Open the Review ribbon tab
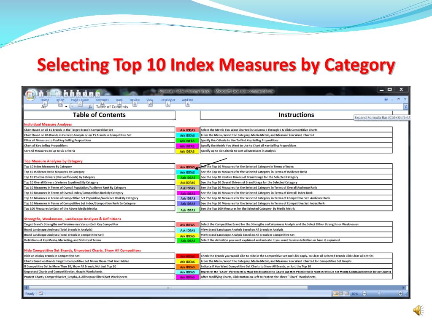432x324 pixels. coord(135,100)
